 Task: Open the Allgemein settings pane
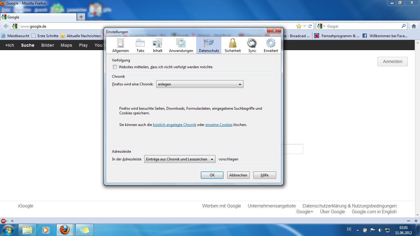pos(121,45)
